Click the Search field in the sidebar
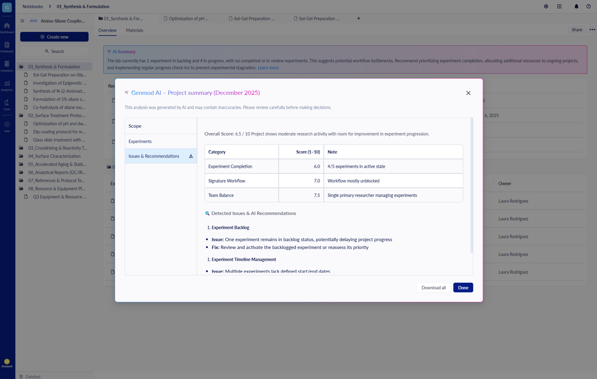 pos(54,51)
